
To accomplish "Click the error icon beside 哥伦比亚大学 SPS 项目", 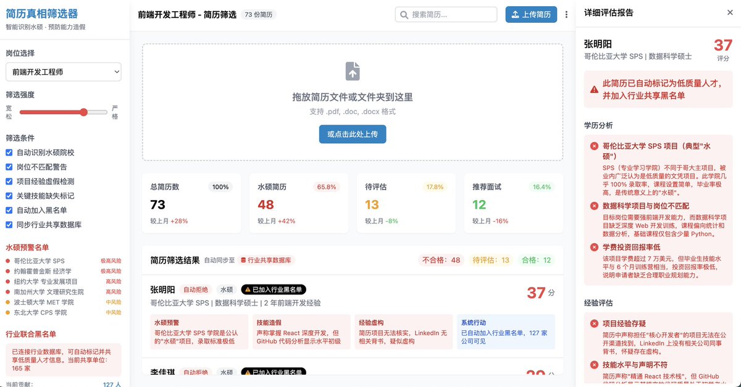I will (x=594, y=146).
